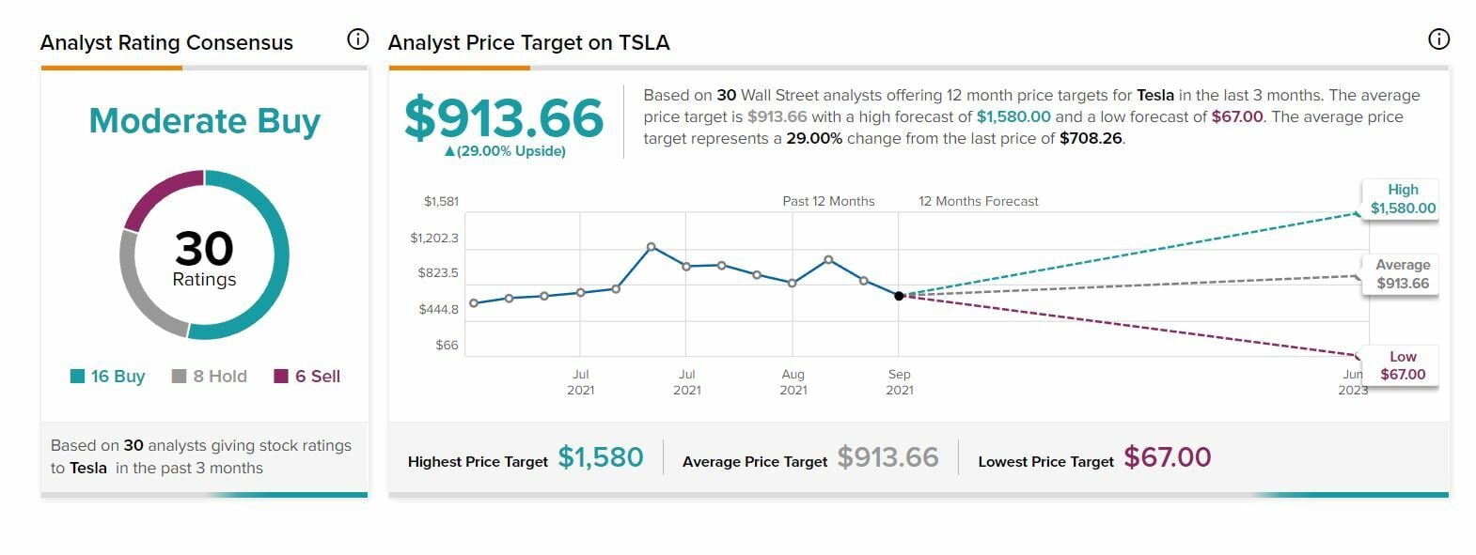Click the 29.00% Upside indicator arrow
The height and width of the screenshot is (555, 1476).
[x=449, y=151]
